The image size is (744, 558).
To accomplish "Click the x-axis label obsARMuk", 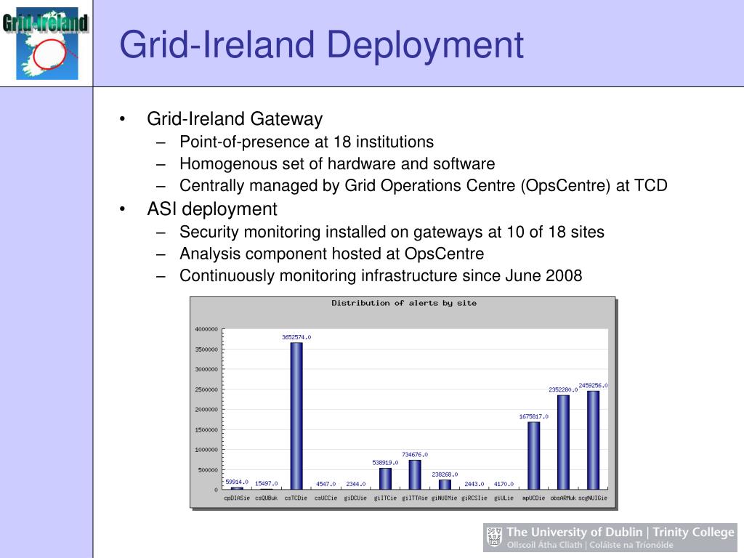I will coord(563,498).
